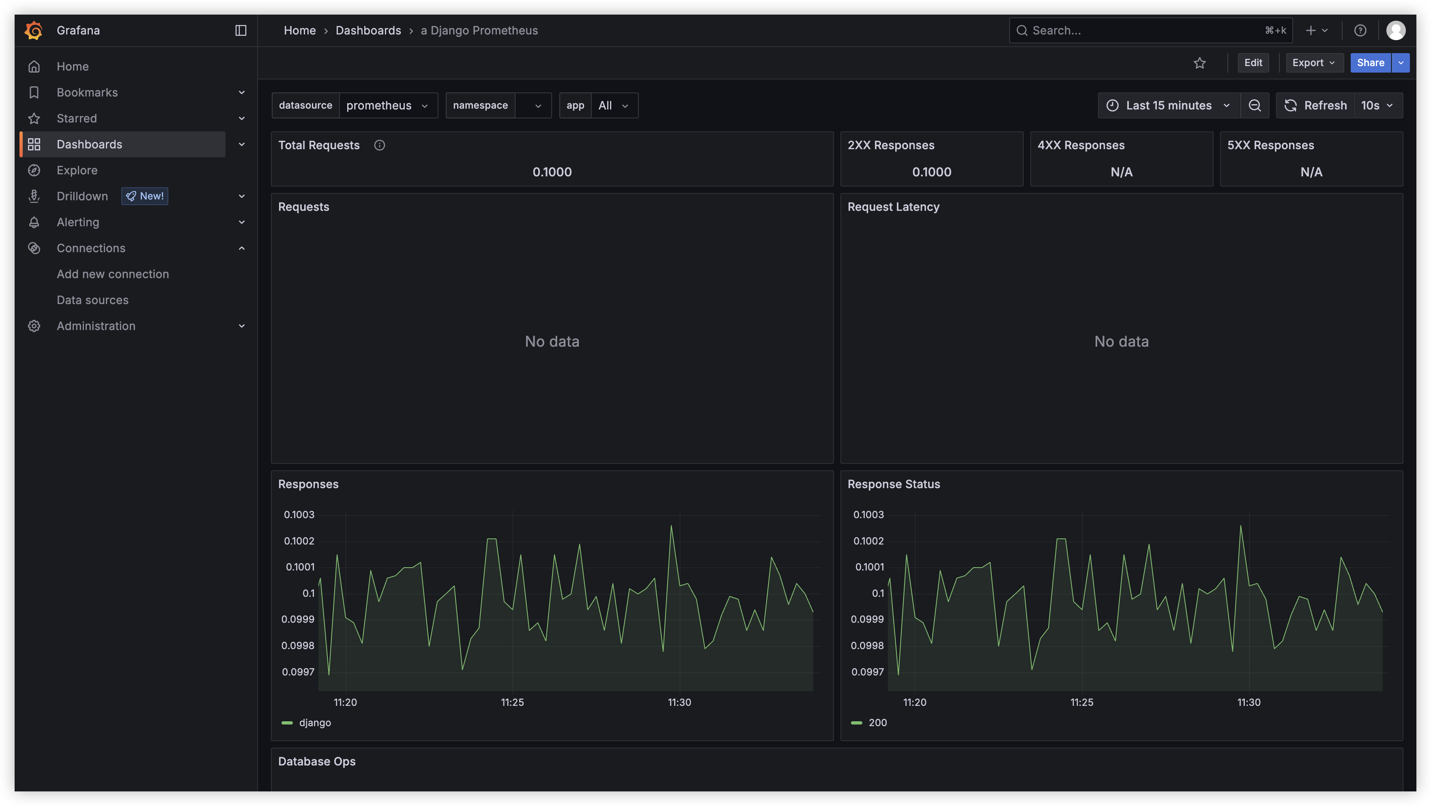Go to Home via breadcrumb
The height and width of the screenshot is (806, 1431).
tap(299, 30)
